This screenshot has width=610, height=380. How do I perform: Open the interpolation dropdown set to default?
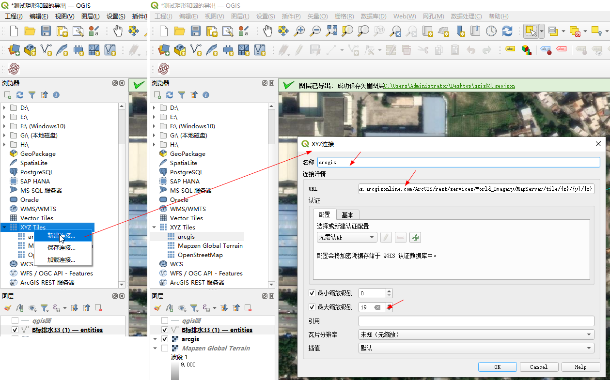476,348
